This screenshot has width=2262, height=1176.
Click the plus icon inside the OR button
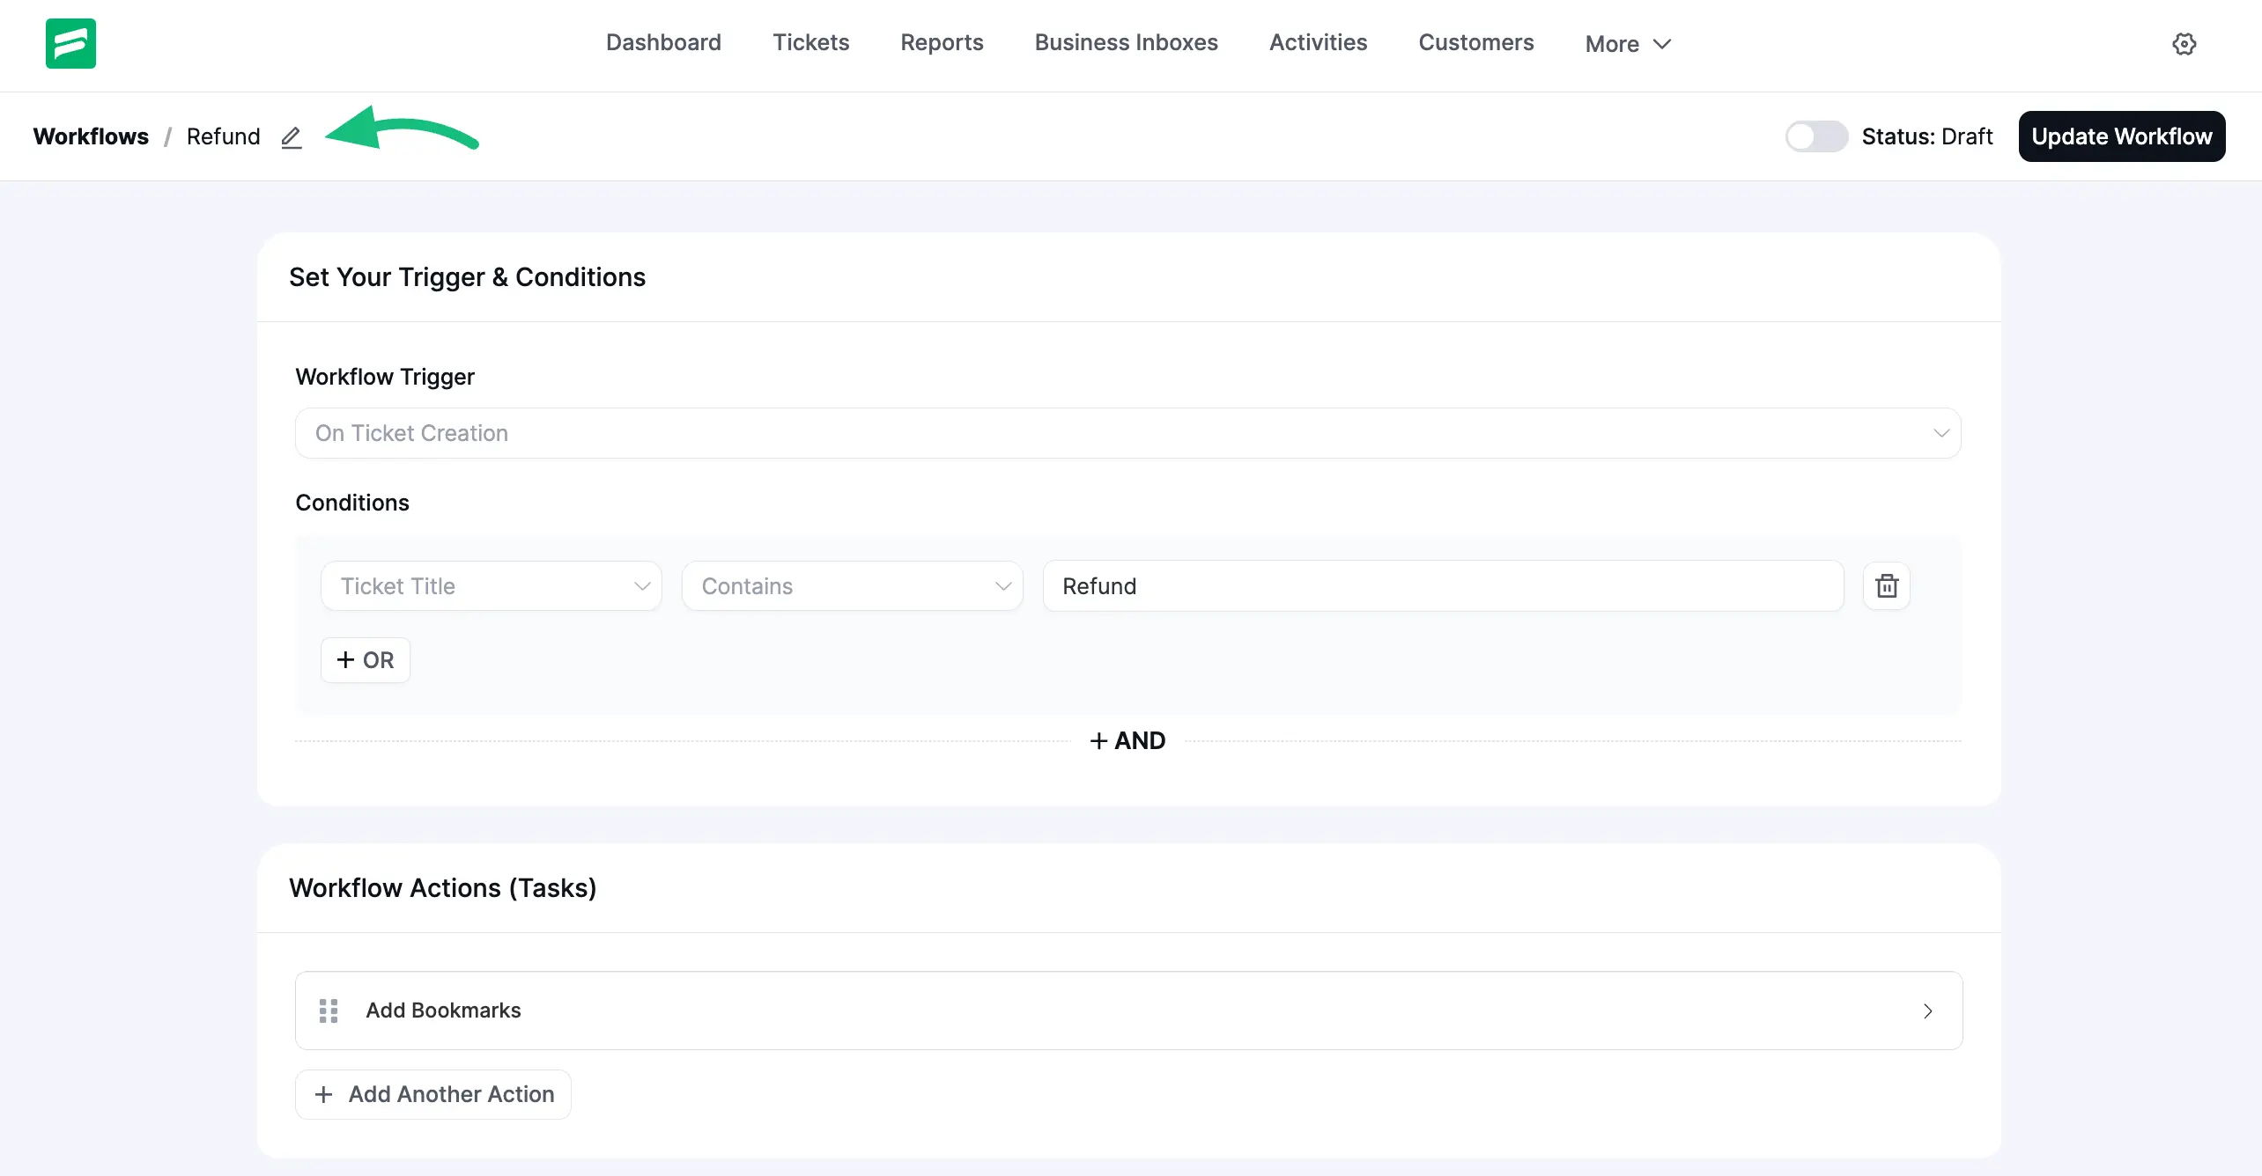coord(347,659)
